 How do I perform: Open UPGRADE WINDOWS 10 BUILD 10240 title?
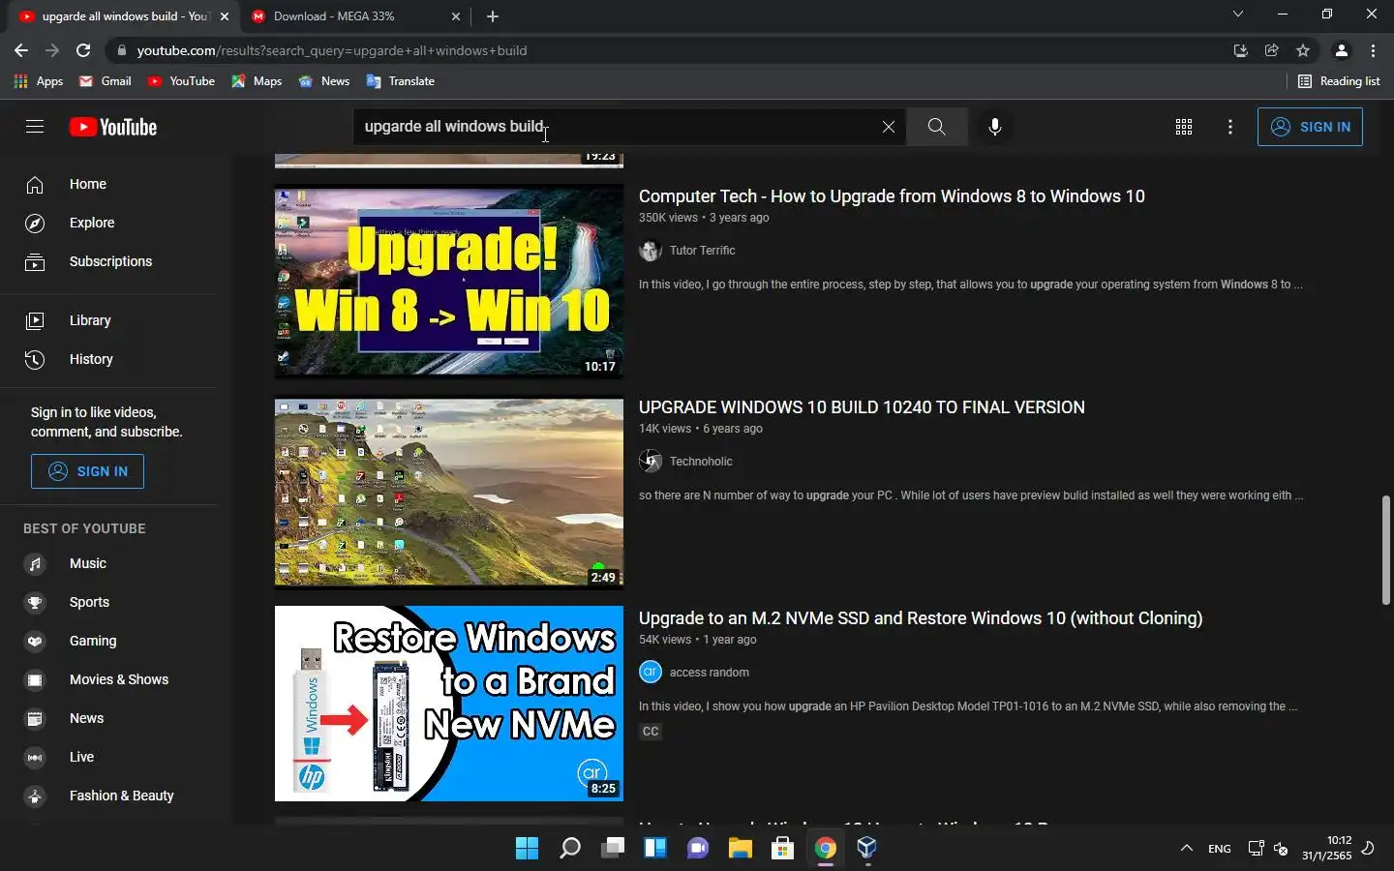(862, 407)
